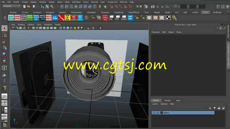Click the Open Scene folder icon

point(29,7)
